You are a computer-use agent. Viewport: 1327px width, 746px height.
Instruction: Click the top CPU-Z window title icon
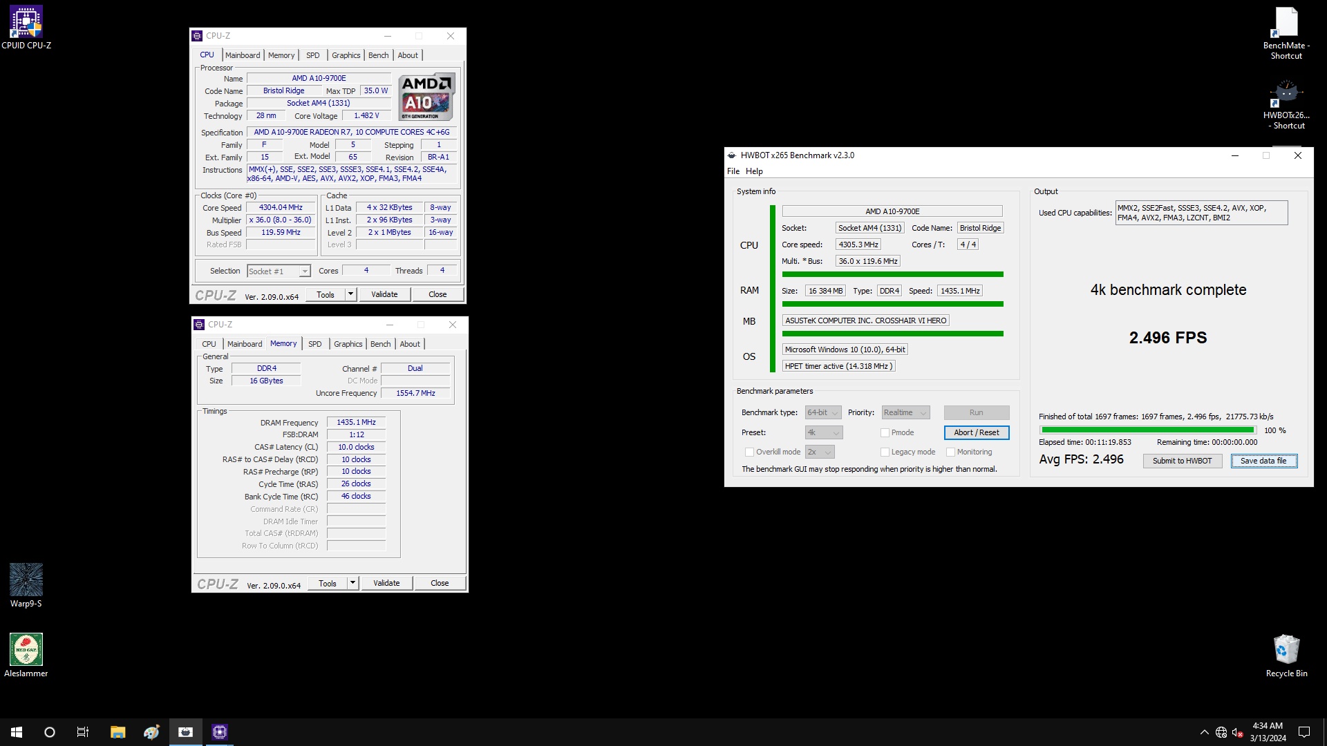[197, 36]
